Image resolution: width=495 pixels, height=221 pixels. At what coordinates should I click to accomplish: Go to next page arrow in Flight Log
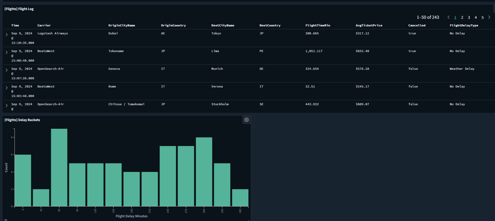[489, 17]
